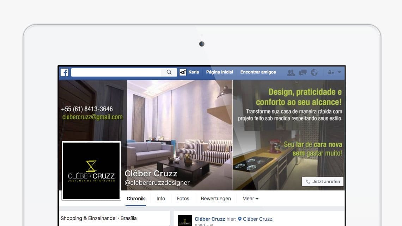The image size is (402, 226).
Task: Open Encontrar amigos
Action: click(x=258, y=72)
